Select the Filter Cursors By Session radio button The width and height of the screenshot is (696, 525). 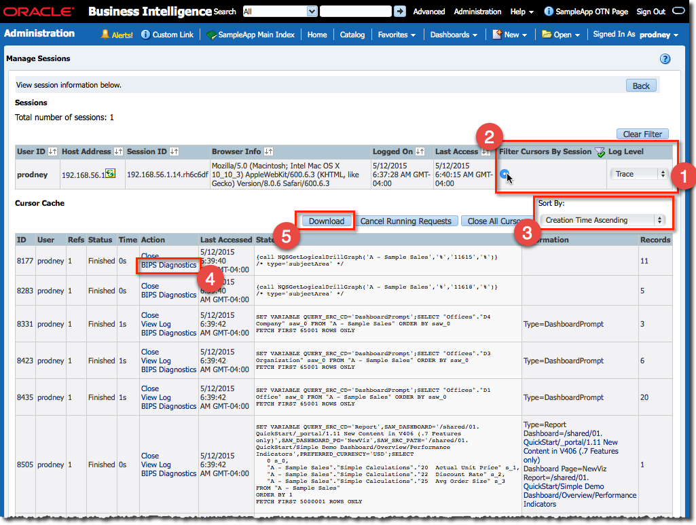[x=504, y=175]
